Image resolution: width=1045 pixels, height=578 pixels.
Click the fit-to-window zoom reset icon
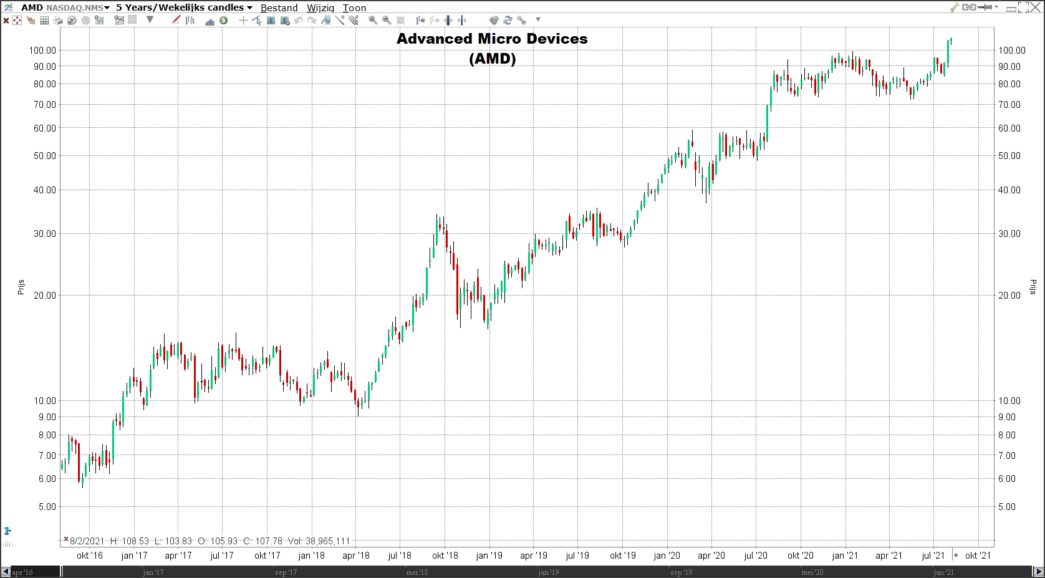[401, 21]
